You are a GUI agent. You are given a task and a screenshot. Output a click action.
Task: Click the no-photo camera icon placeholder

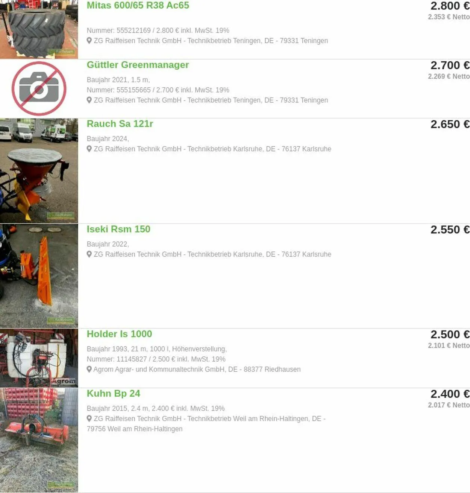click(39, 88)
